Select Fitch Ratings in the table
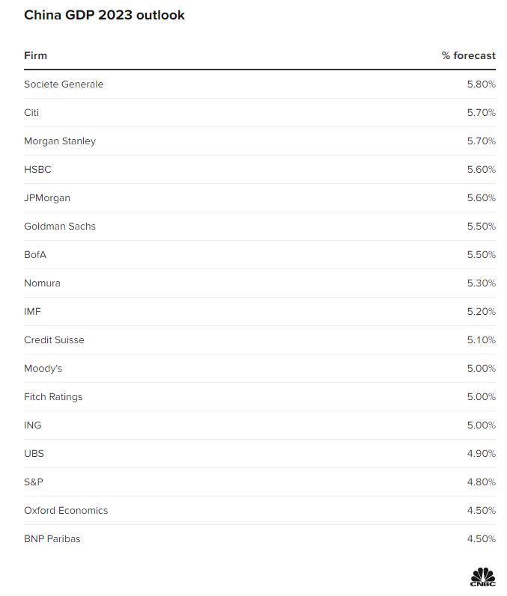Viewport: 507px width, 596px height. [53, 397]
